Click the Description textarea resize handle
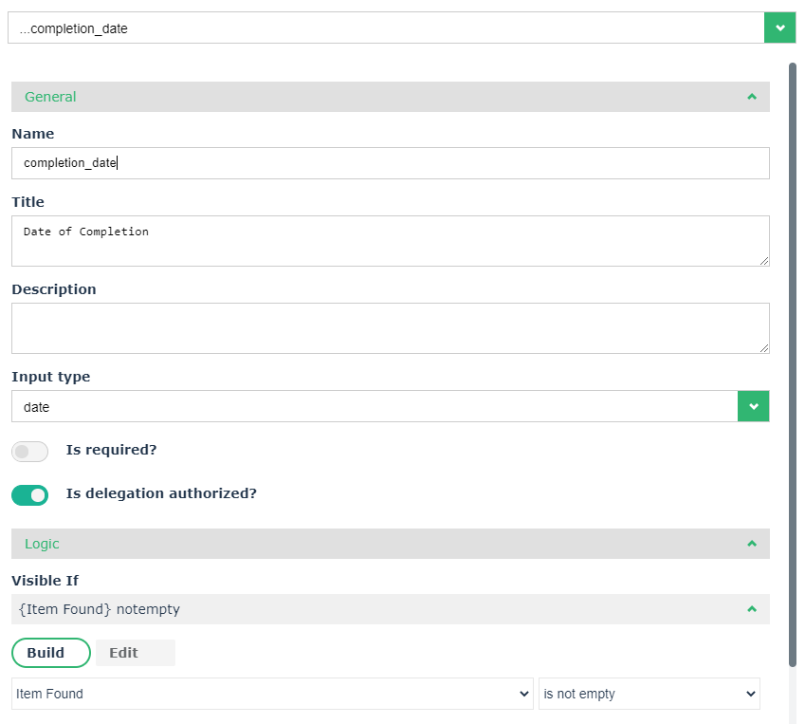Viewport: 805px width, 724px height. click(x=763, y=347)
